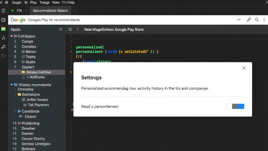268x151 pixels.
Task: Toggle the Read u personfientes switch
Action: coord(235,106)
